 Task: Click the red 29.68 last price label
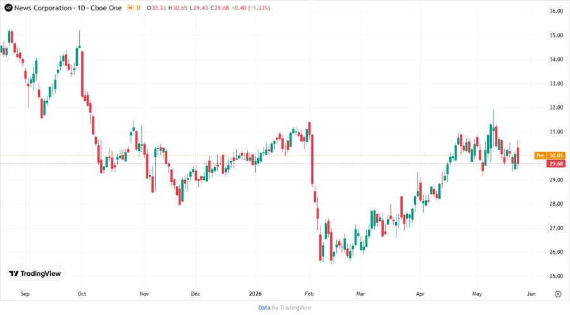click(555, 164)
